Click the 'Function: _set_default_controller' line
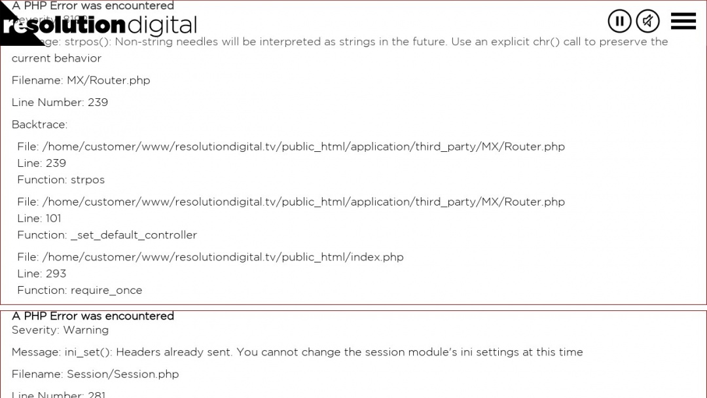707x398 pixels. tap(107, 235)
